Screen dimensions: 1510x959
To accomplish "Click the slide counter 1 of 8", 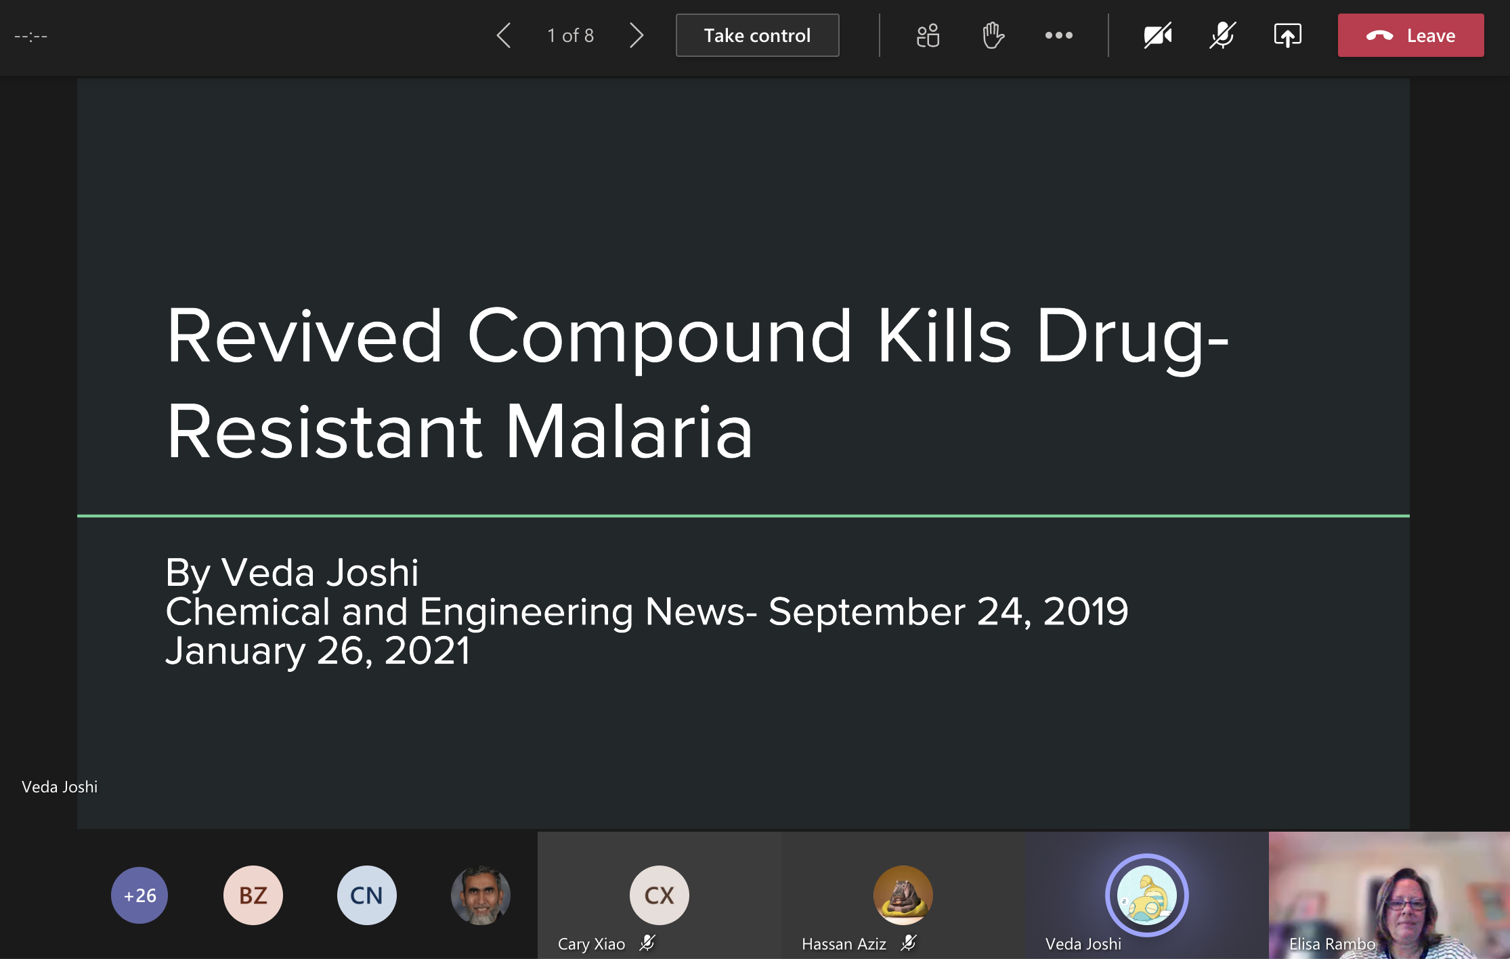I will 570,35.
